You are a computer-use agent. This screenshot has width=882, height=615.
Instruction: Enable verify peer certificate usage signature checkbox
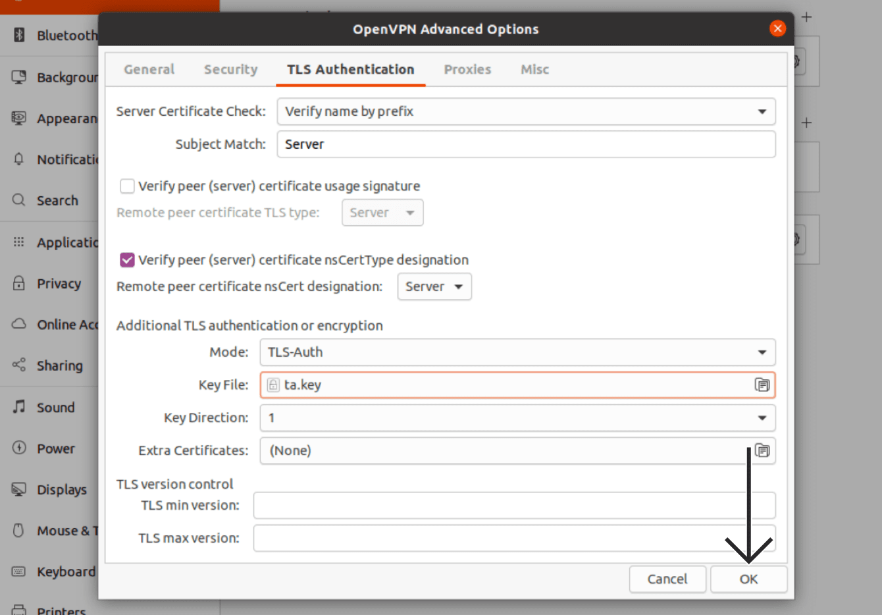127,186
